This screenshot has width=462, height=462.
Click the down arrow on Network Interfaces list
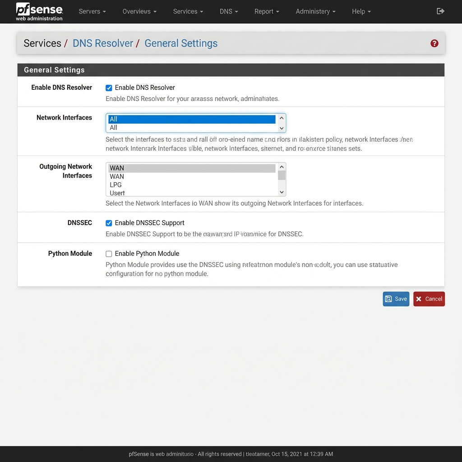click(282, 128)
